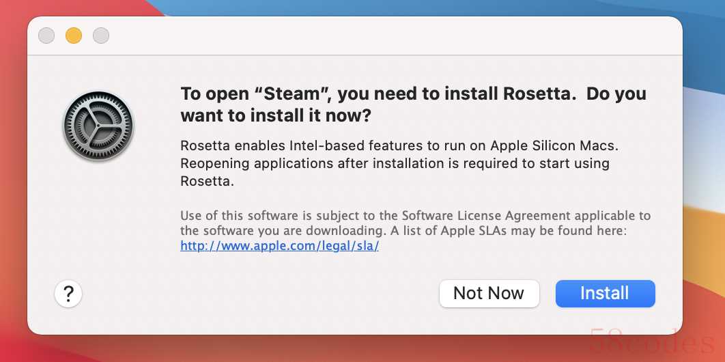
Task: Click the blue Install button
Action: pyautogui.click(x=605, y=294)
